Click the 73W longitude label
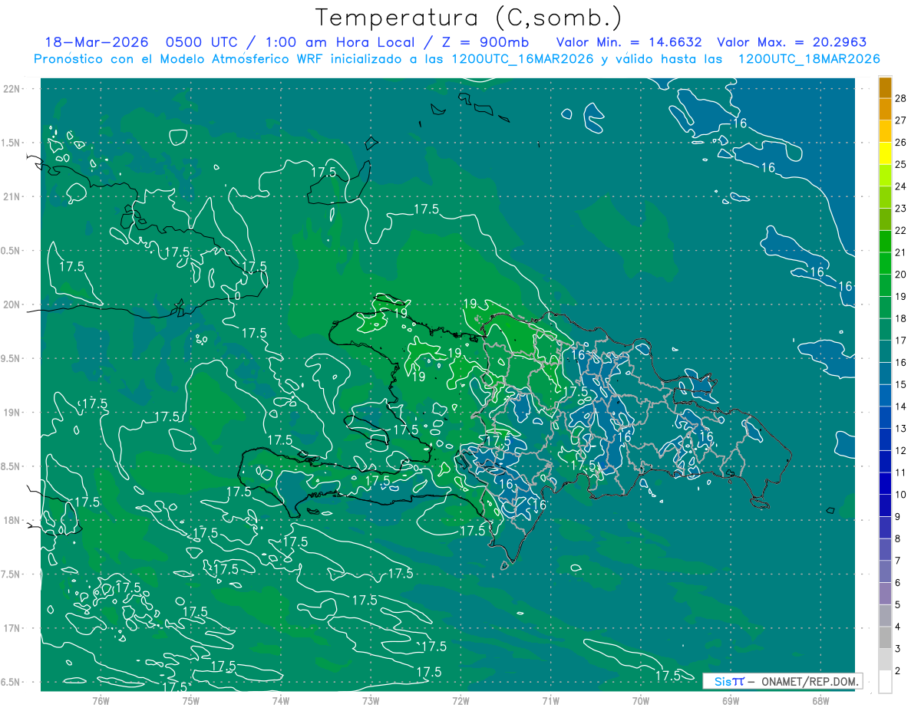 (371, 700)
